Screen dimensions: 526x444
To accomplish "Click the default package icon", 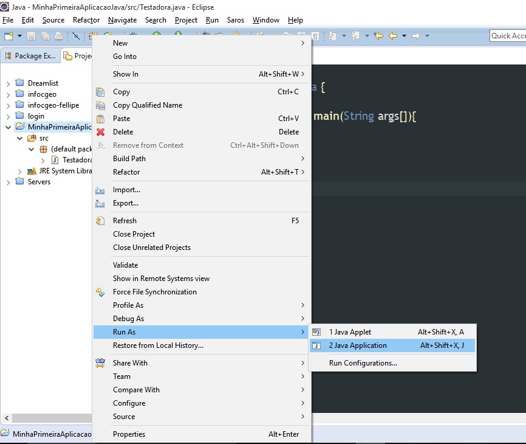I will tap(43, 149).
